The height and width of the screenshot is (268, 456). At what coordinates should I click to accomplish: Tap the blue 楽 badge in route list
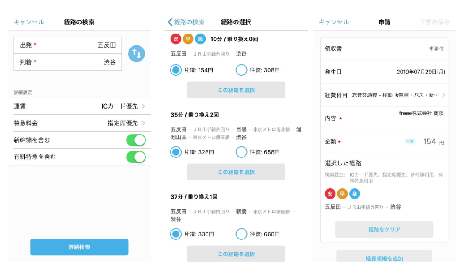click(200, 39)
